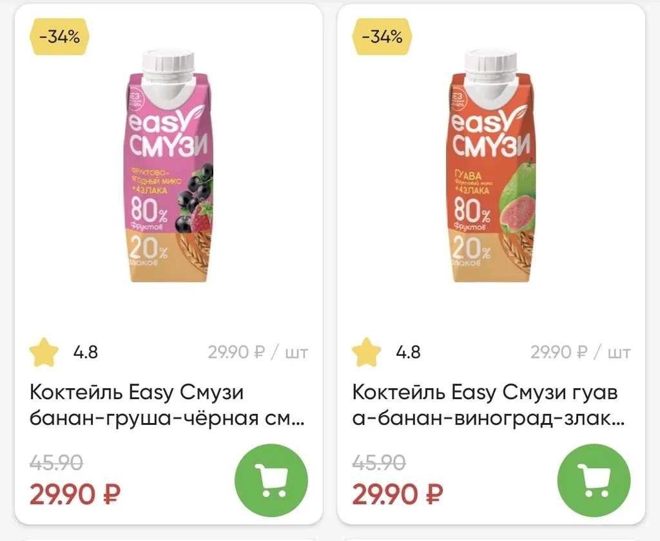Click the crossed-out 45.90 price on the guava card
This screenshot has width=660, height=541.
point(379,462)
